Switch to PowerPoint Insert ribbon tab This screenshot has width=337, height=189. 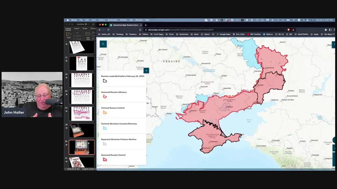click(x=77, y=28)
